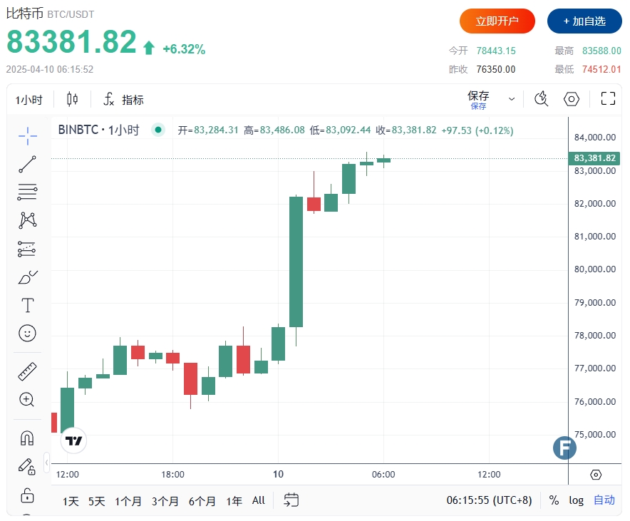Select the crosshair cursor tool
The width and height of the screenshot is (630, 521).
(27, 135)
